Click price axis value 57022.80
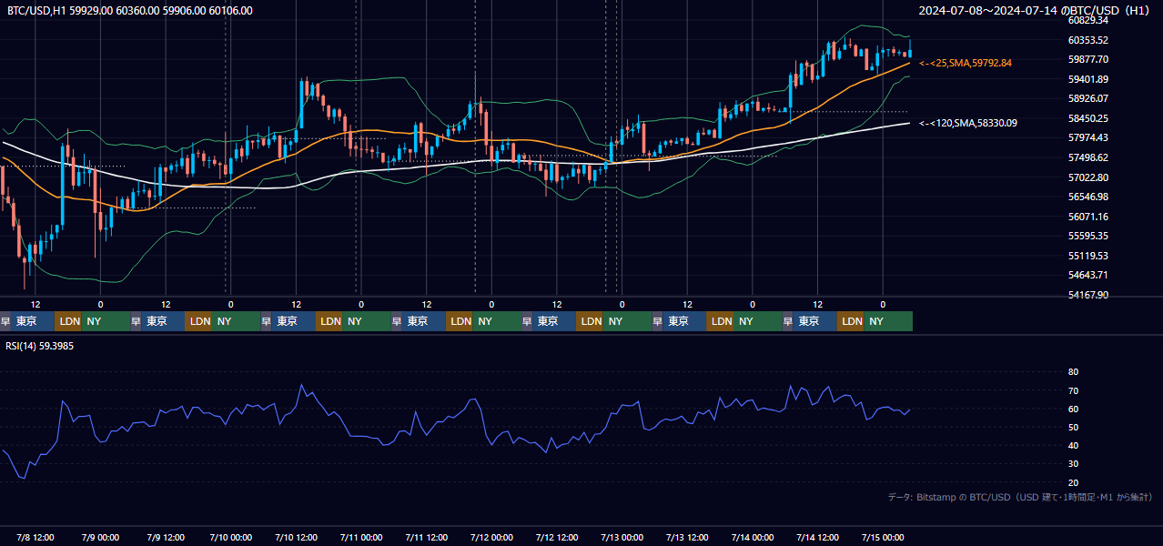The image size is (1163, 546). 1087,177
